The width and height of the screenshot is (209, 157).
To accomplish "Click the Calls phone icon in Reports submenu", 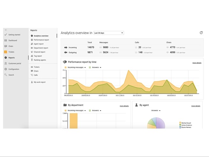I will 32,75.
